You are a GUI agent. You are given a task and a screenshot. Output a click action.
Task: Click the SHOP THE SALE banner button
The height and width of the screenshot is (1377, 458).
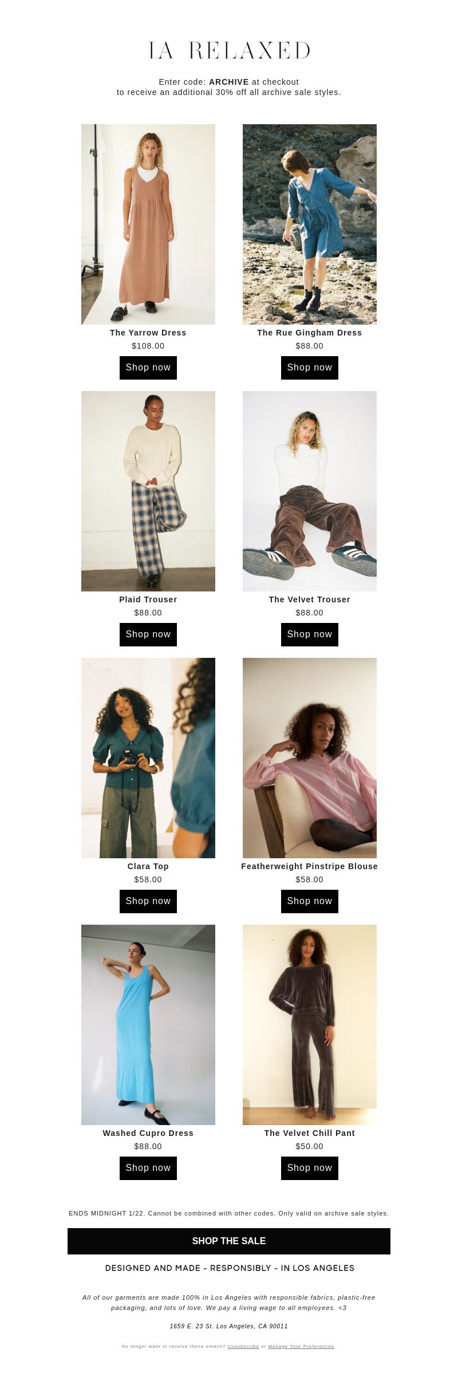coord(229,1241)
